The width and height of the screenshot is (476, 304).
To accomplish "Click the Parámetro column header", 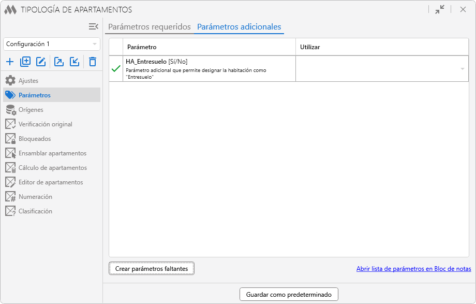I will point(209,47).
